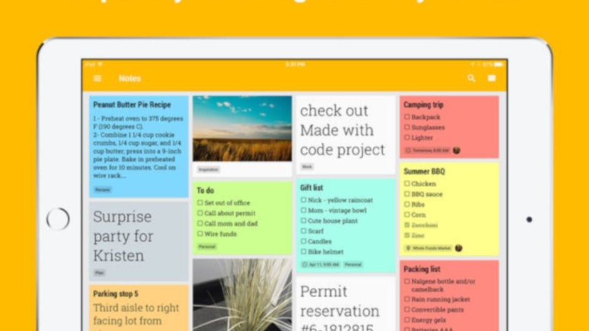Check Cute house plant

coord(303,221)
